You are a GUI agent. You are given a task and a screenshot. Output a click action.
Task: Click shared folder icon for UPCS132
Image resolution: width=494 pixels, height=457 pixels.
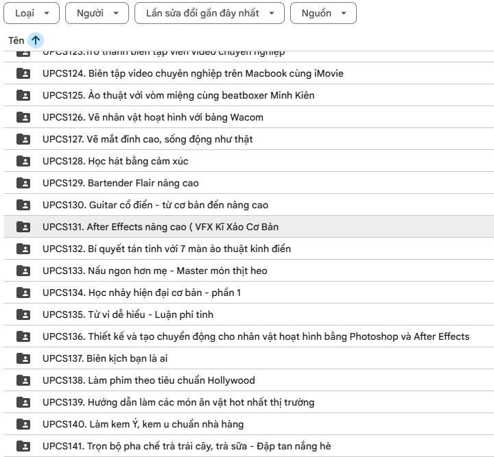coord(23,249)
